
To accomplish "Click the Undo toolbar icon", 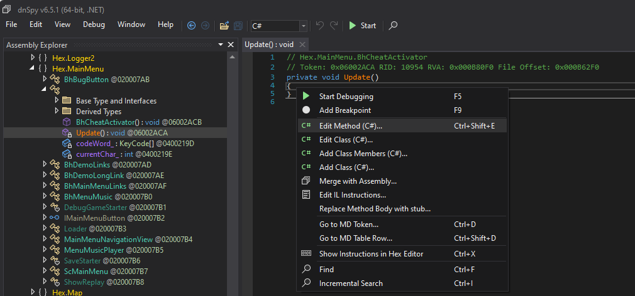I will tap(319, 26).
